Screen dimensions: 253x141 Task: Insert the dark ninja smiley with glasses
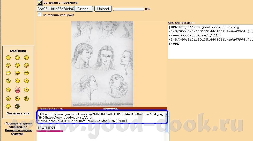coord(17,106)
